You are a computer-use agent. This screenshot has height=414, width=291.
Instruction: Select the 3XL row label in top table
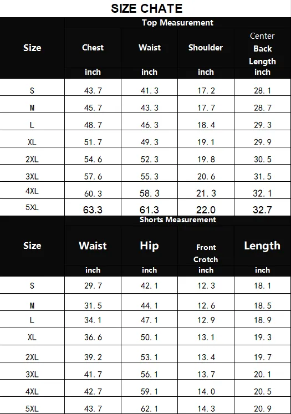pyautogui.click(x=32, y=176)
